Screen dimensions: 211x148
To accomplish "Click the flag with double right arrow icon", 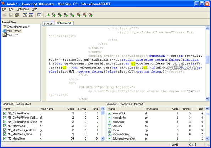I will (x=66, y=15).
